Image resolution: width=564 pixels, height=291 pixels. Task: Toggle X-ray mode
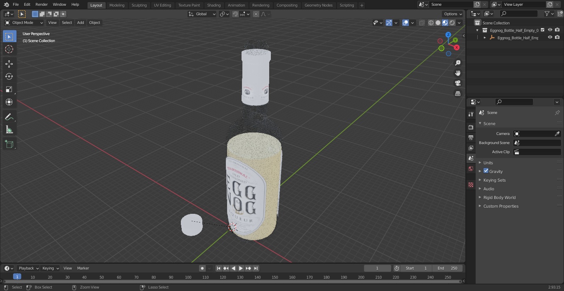(x=422, y=23)
